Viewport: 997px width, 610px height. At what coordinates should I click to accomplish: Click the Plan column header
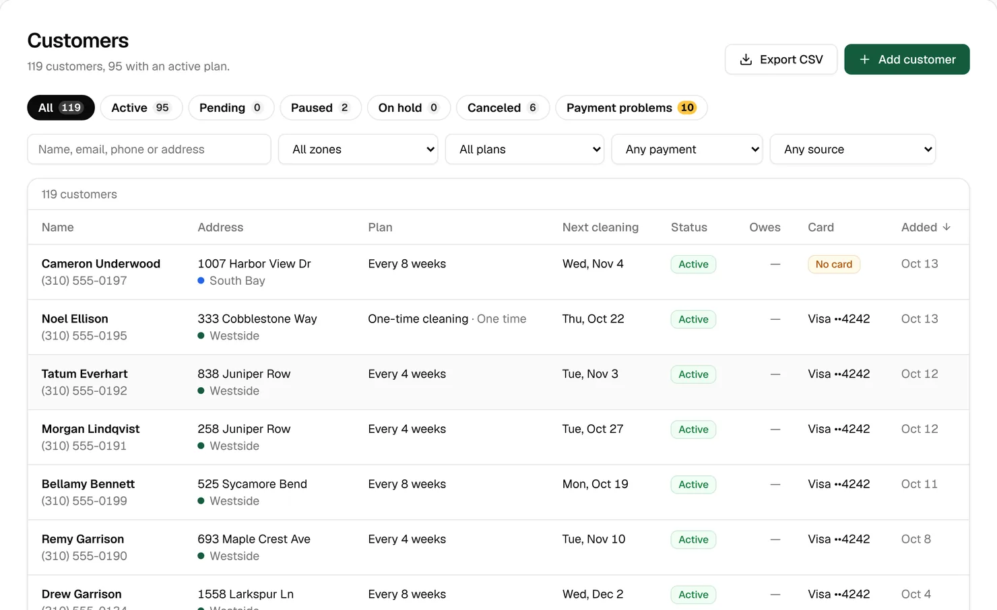click(x=380, y=228)
